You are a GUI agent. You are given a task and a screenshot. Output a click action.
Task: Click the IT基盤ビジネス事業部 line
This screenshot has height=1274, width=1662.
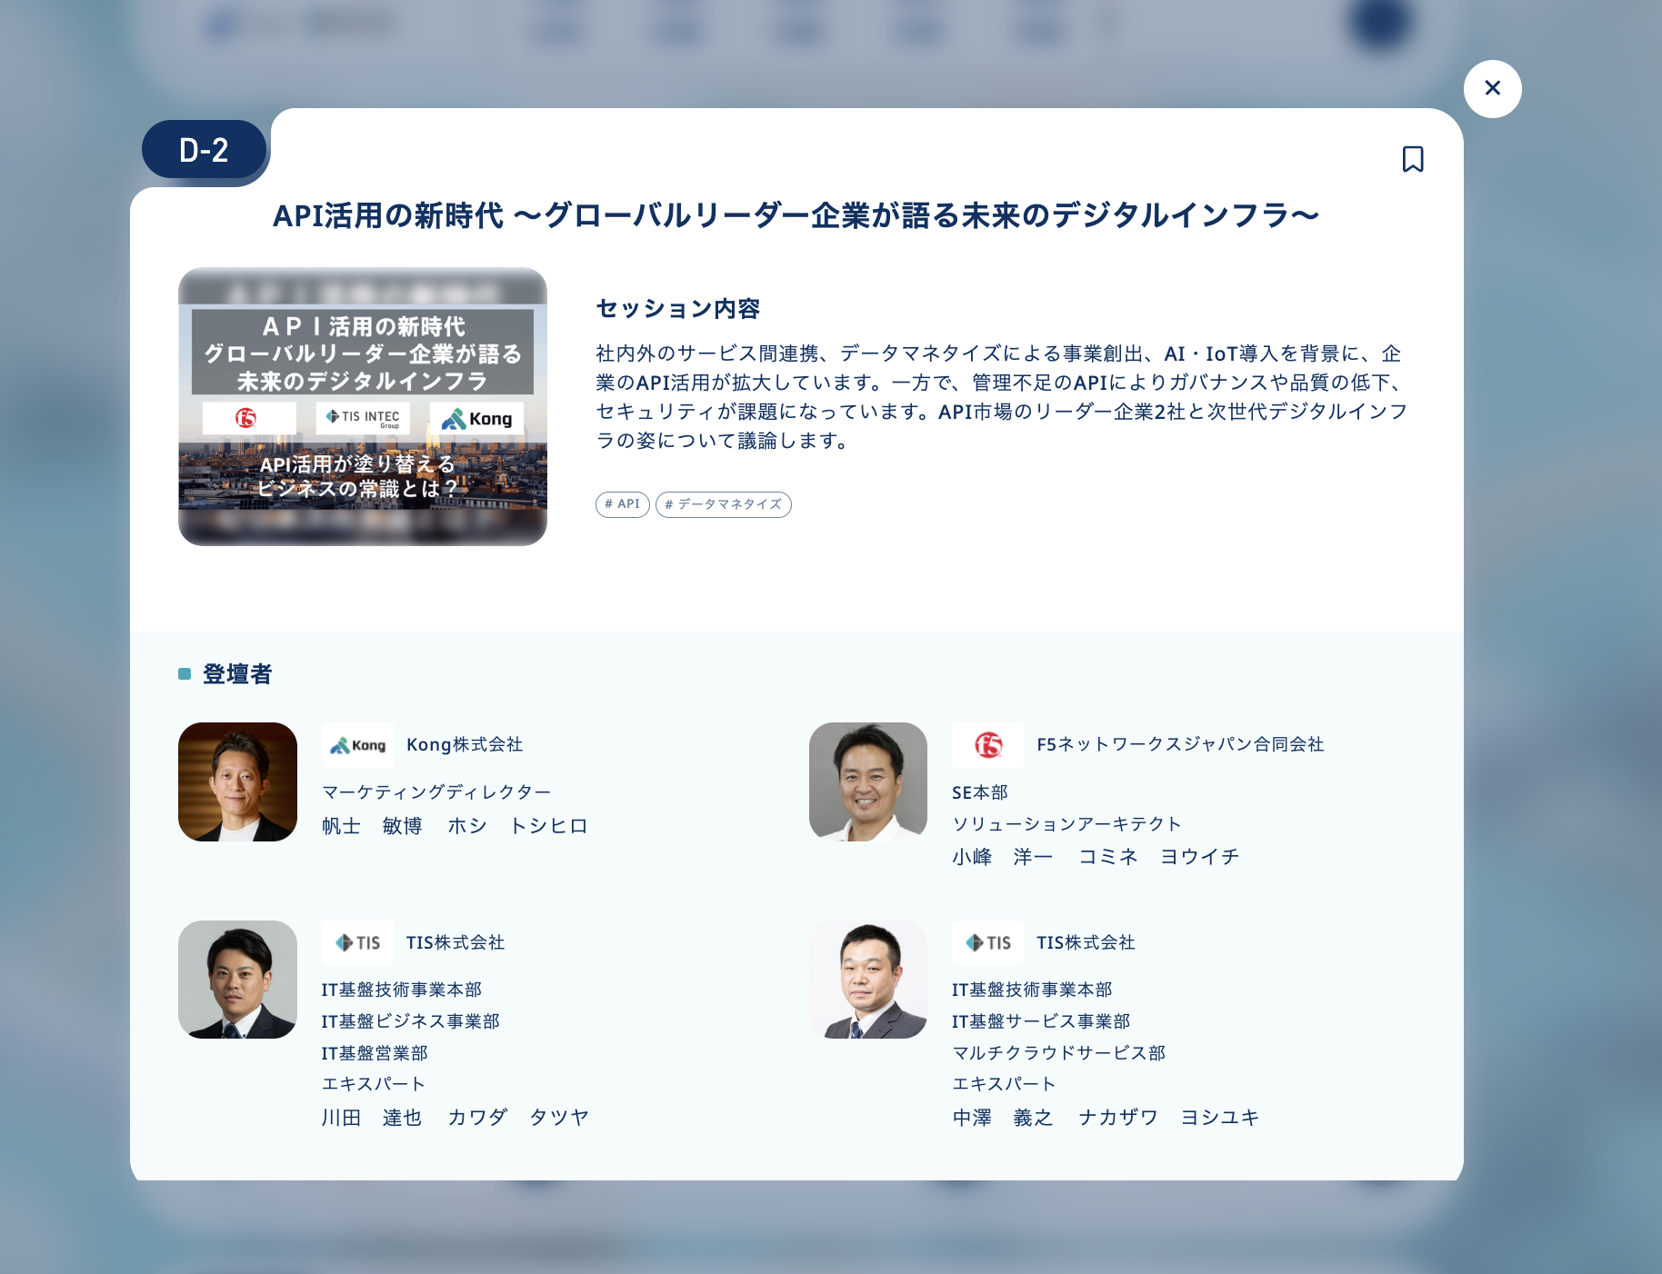click(411, 1021)
